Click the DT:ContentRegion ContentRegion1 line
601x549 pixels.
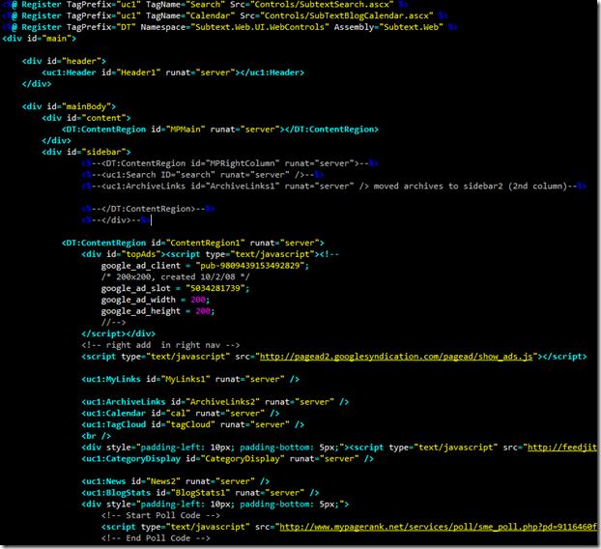point(193,243)
